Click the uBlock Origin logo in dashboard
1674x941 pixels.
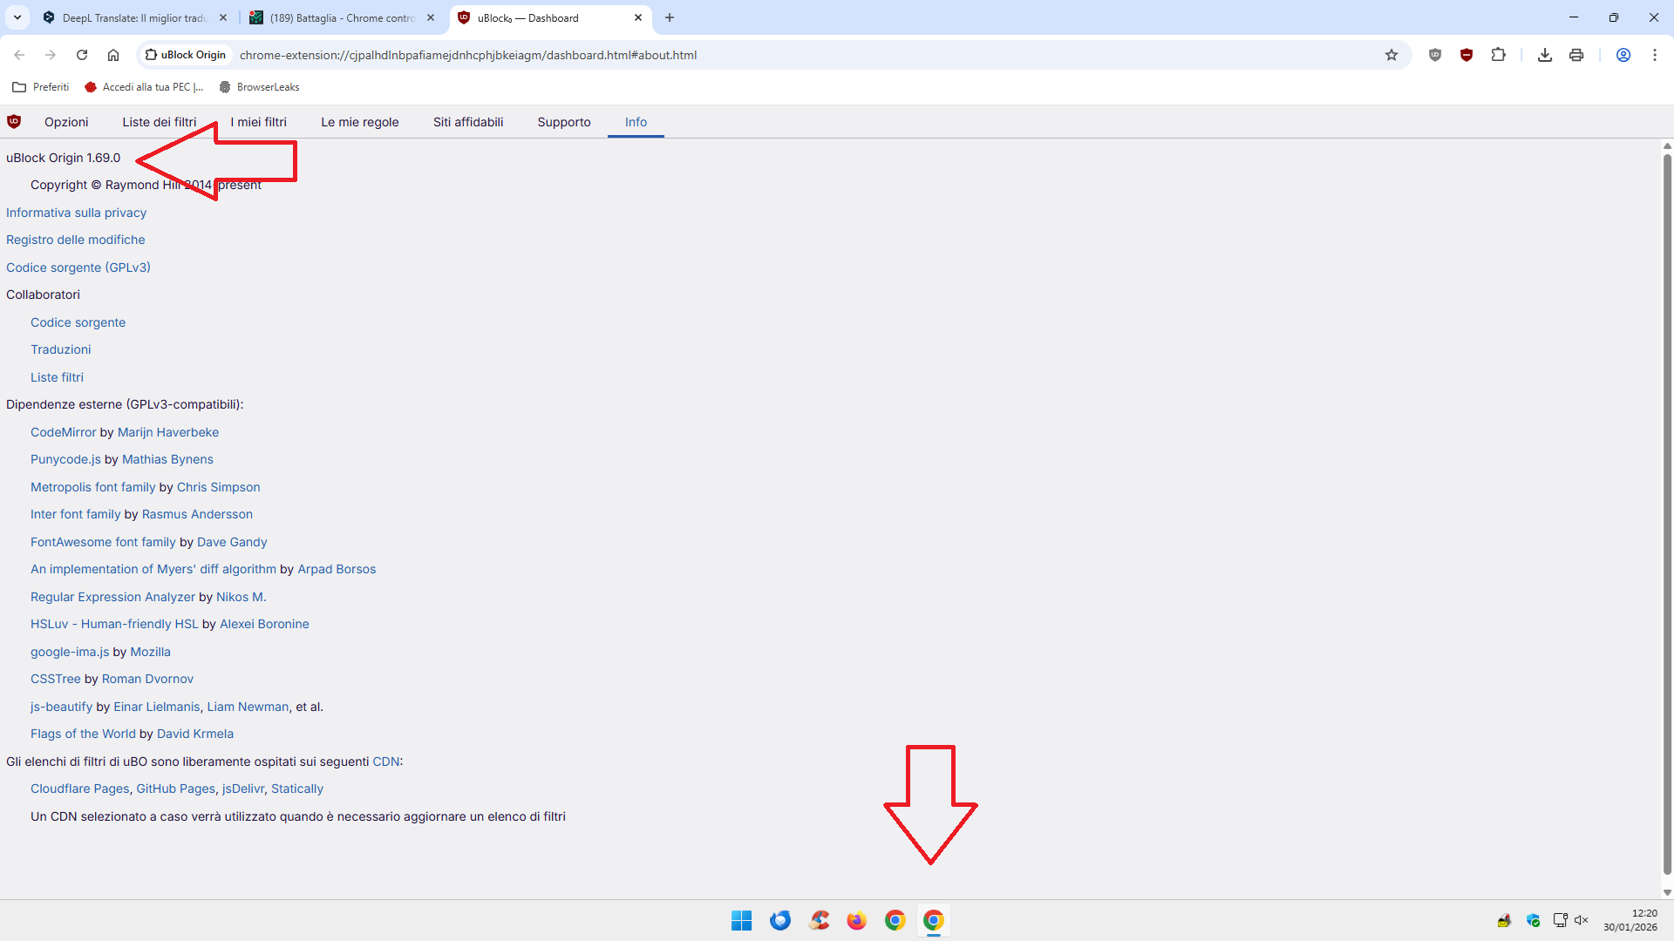click(14, 122)
